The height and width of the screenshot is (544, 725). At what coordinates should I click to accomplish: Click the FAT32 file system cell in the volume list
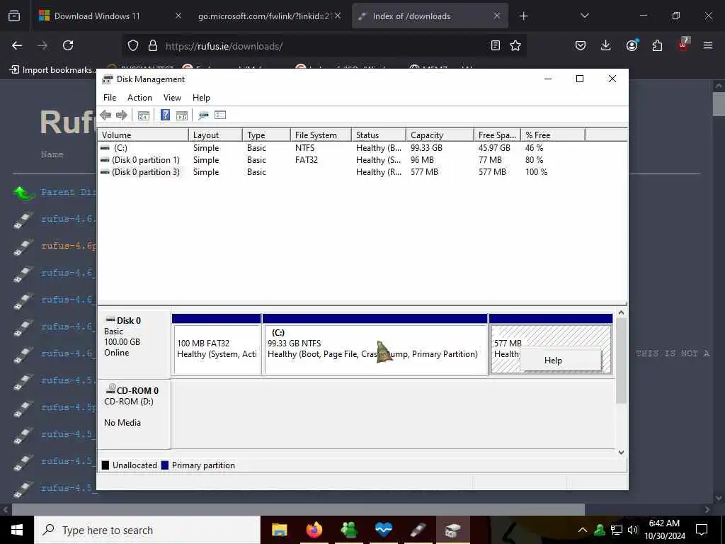click(x=306, y=160)
